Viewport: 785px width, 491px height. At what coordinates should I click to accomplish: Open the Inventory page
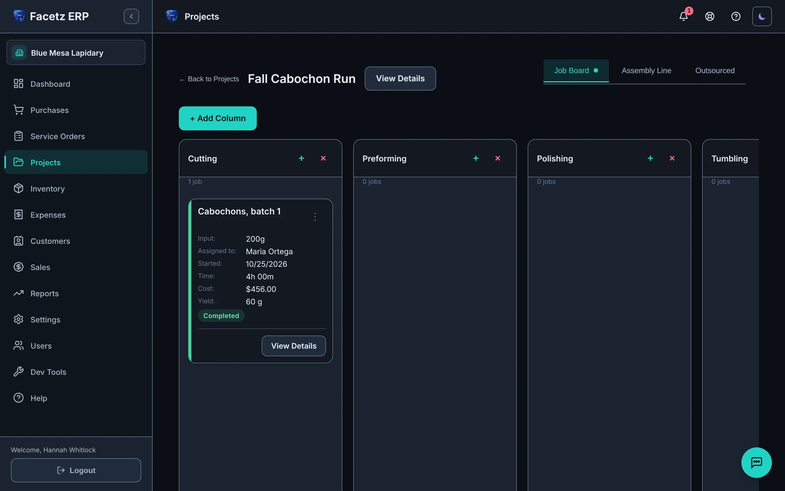[x=76, y=189]
